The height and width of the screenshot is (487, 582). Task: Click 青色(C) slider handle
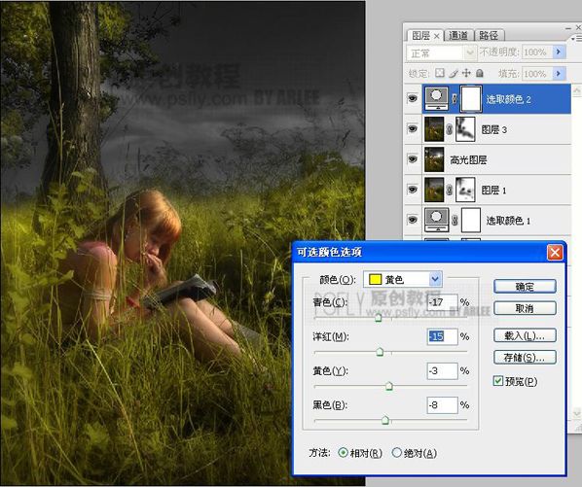coord(379,317)
